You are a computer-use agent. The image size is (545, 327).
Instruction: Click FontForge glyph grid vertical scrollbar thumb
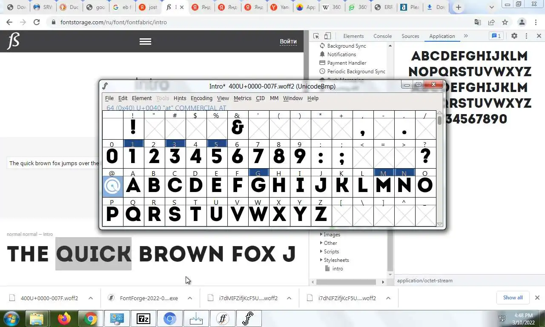click(x=440, y=120)
